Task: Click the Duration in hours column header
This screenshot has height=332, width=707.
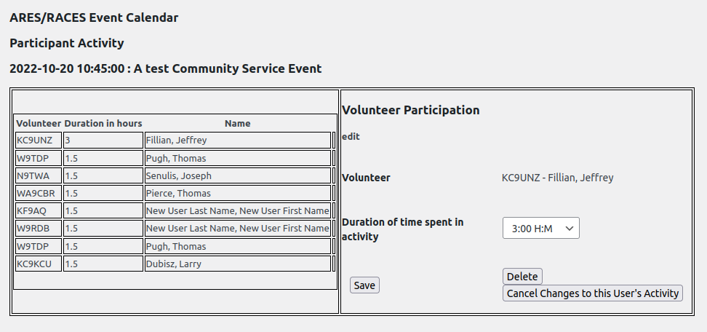Action: [103, 124]
